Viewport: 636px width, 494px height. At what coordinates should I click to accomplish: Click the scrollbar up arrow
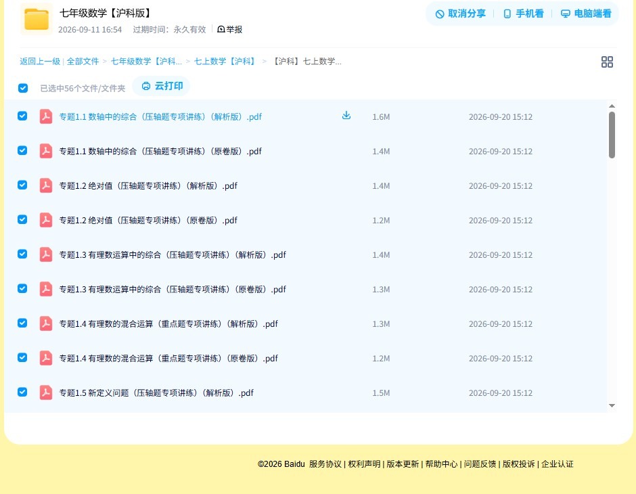[612, 106]
